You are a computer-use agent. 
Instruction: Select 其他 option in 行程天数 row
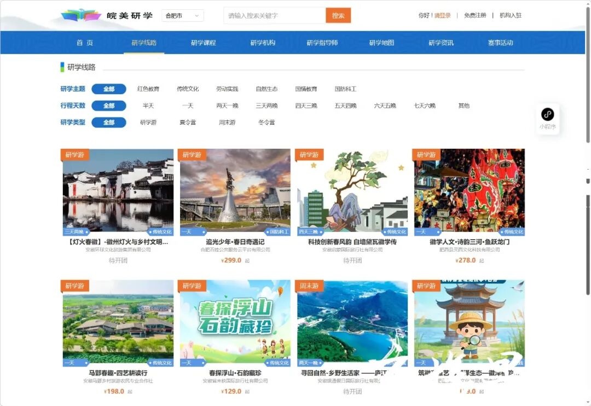click(464, 106)
